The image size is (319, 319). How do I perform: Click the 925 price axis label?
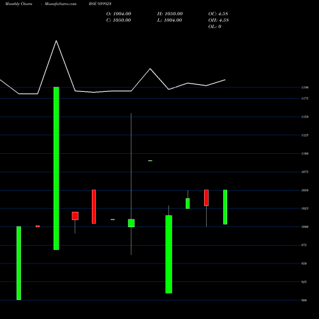(304, 282)
